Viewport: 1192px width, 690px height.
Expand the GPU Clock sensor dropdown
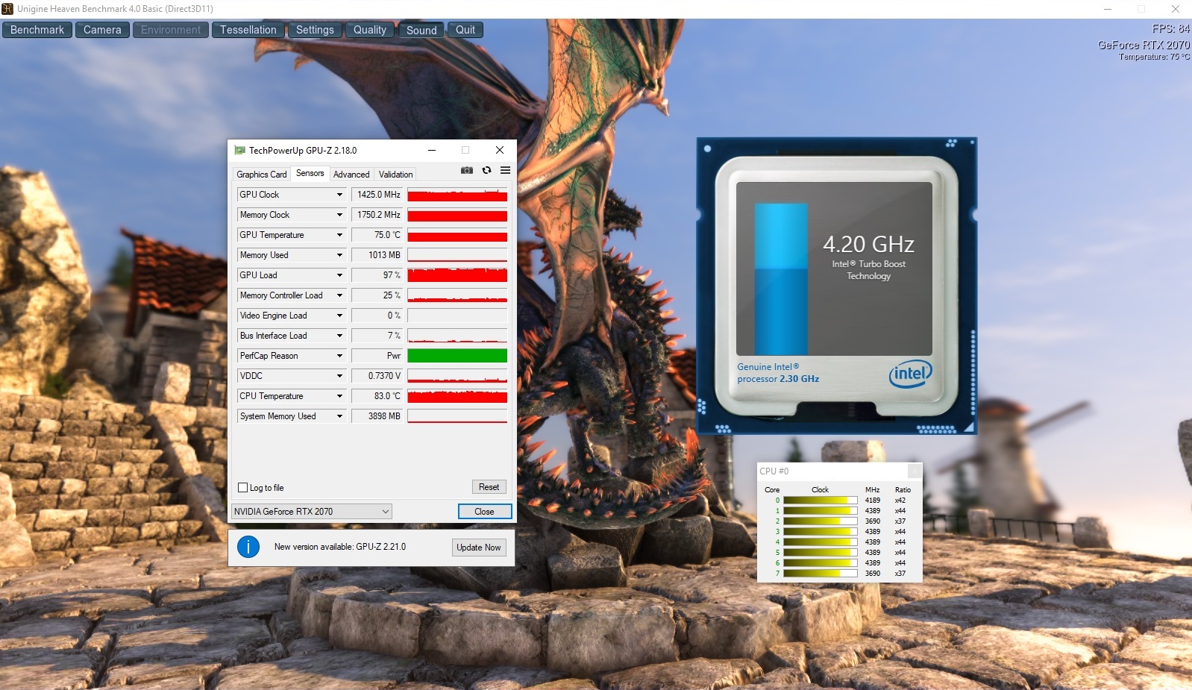click(x=339, y=195)
